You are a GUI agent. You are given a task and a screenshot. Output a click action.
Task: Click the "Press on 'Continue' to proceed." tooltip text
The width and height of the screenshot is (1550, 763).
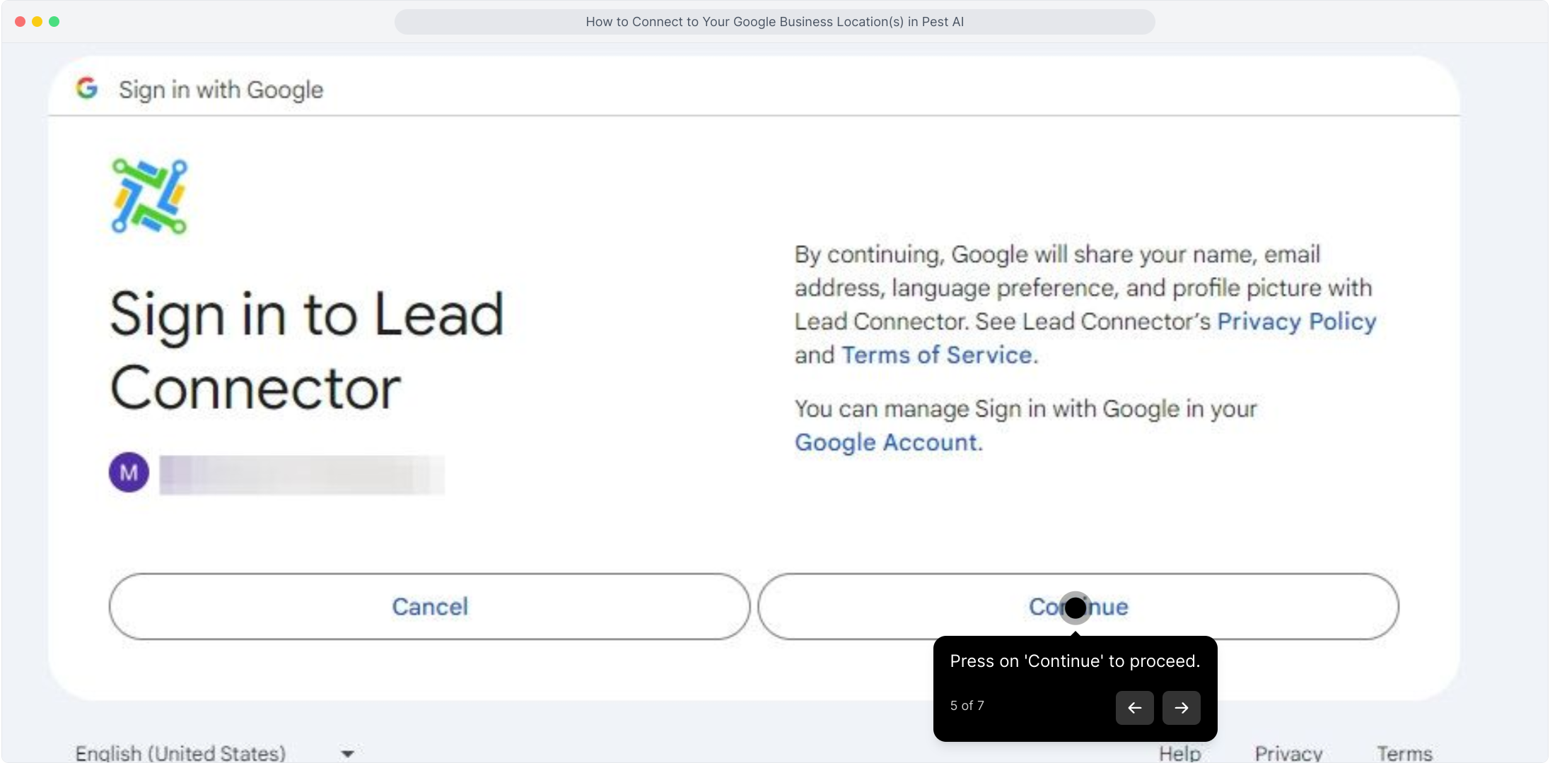[x=1075, y=661]
